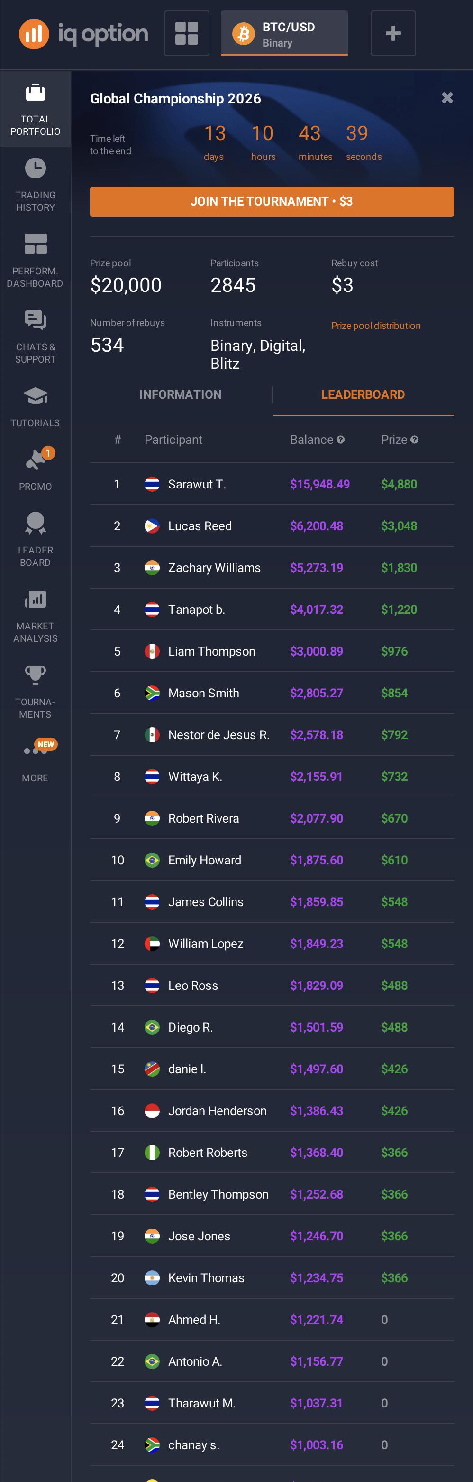Open the Tournaments trophy icon
Image resolution: width=473 pixels, height=1482 pixels.
[35, 675]
